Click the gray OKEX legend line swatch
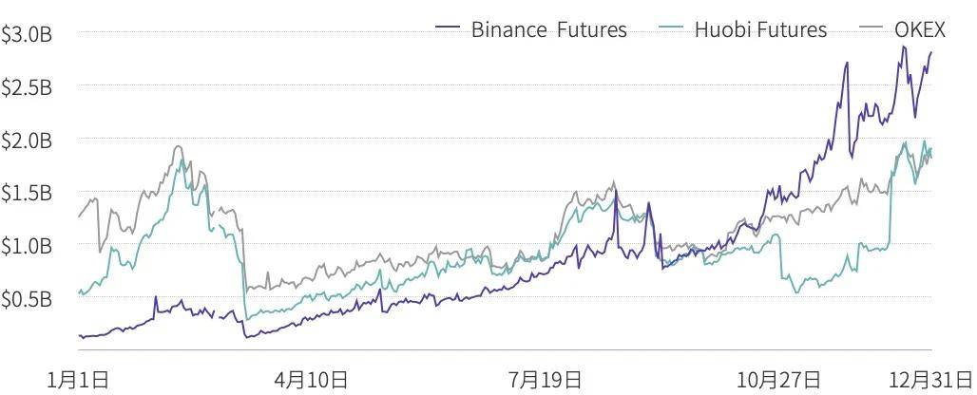 872,28
